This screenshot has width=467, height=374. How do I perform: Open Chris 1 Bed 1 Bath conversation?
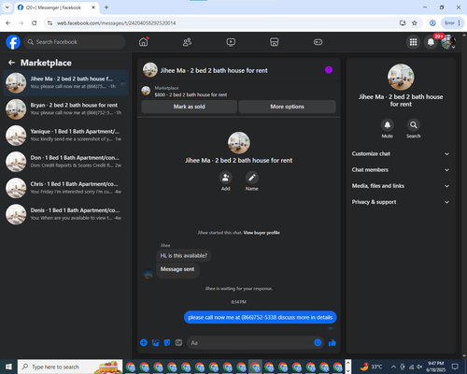pyautogui.click(x=65, y=188)
